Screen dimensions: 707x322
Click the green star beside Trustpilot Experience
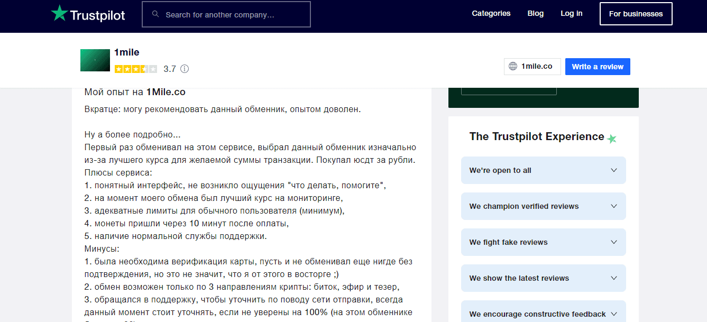pos(612,139)
